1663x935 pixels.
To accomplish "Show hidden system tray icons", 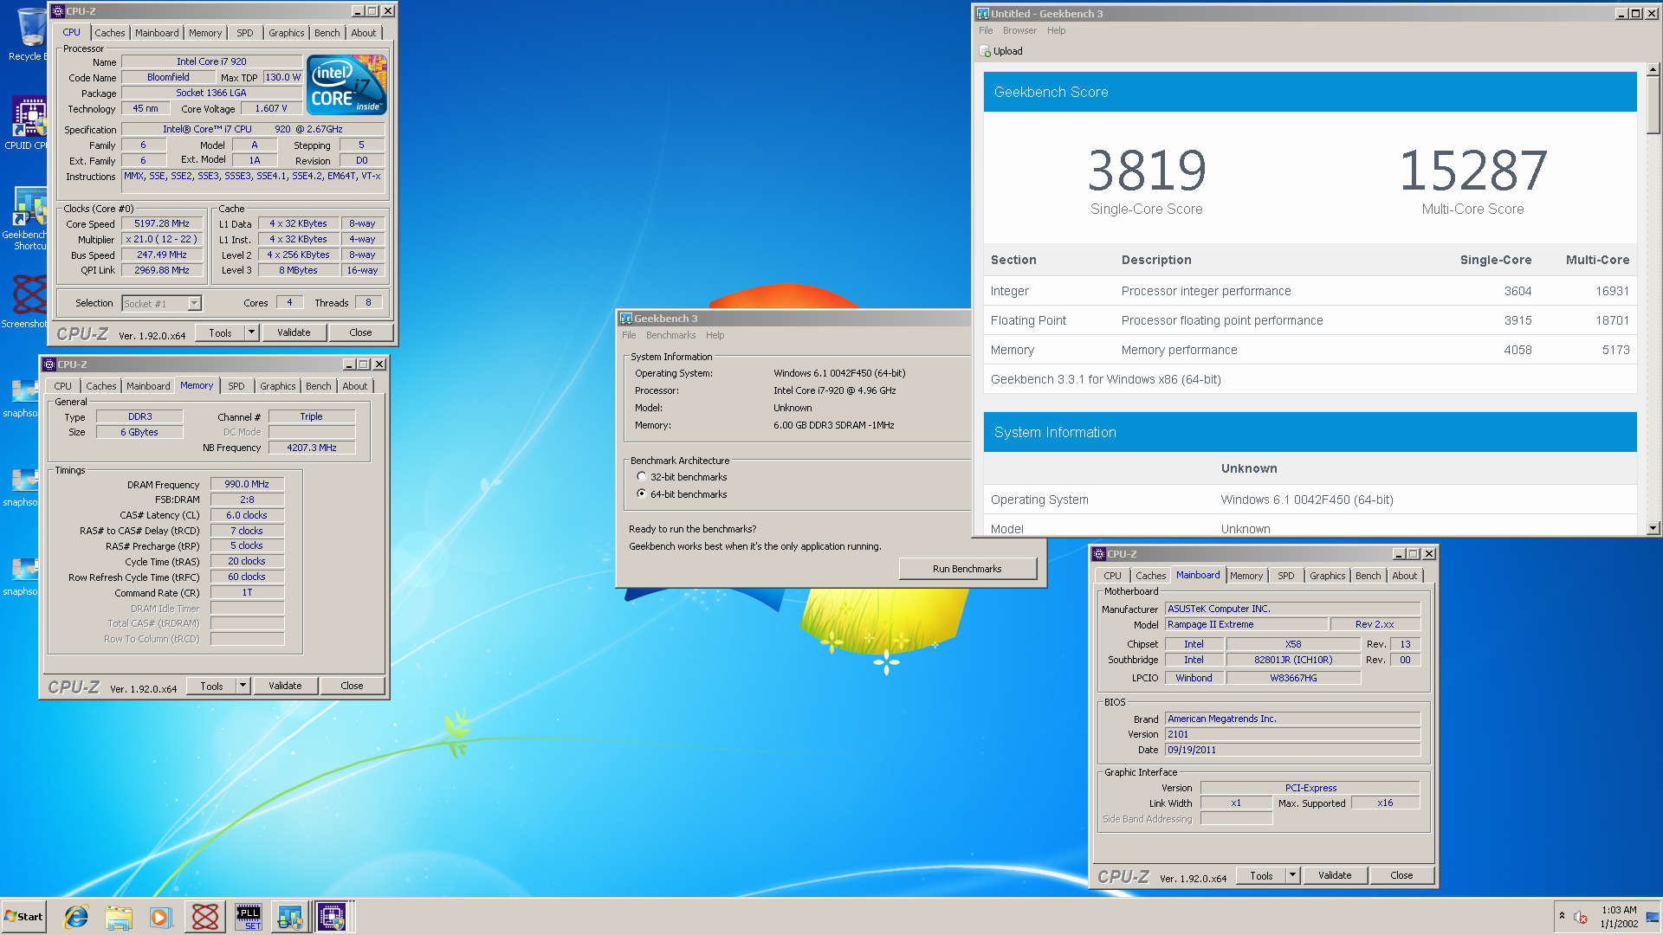I will tap(1562, 916).
